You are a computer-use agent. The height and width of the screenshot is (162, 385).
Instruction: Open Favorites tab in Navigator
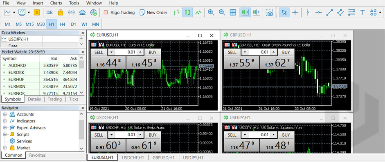tap(37, 155)
